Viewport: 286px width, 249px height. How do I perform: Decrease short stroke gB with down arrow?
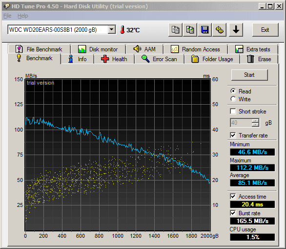[x=255, y=125]
